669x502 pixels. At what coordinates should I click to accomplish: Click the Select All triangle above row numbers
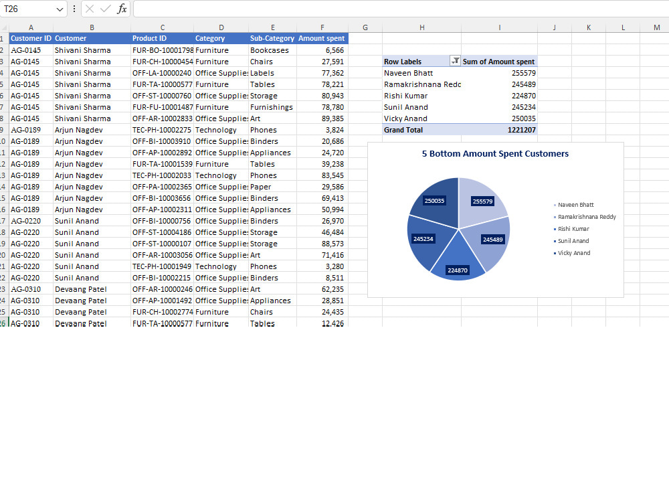[x=4, y=27]
